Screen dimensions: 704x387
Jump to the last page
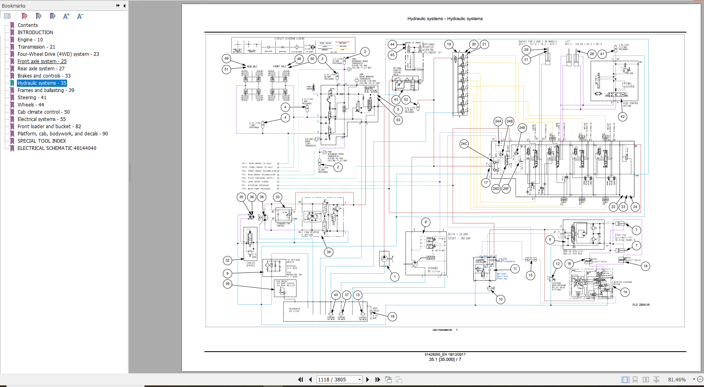378,379
